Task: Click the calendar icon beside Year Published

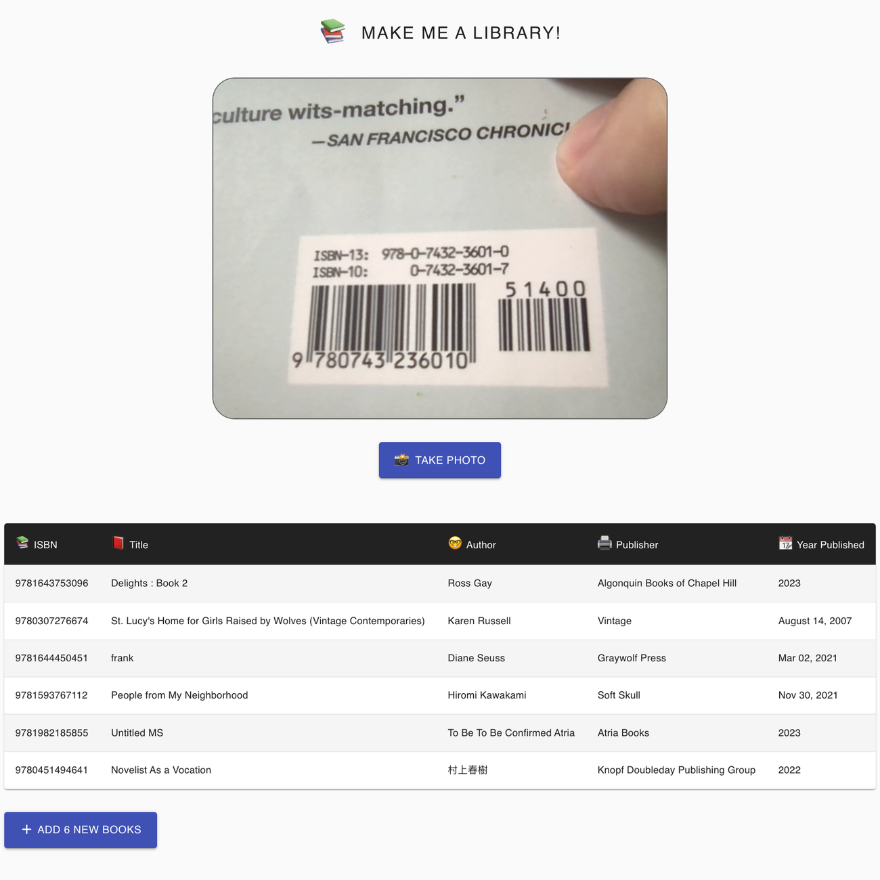Action: 785,543
